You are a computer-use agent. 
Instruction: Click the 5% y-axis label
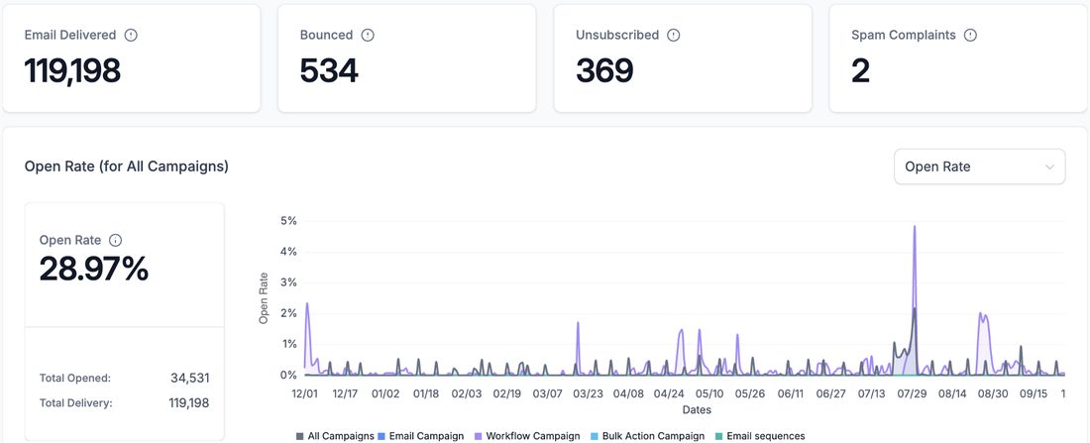pos(287,221)
